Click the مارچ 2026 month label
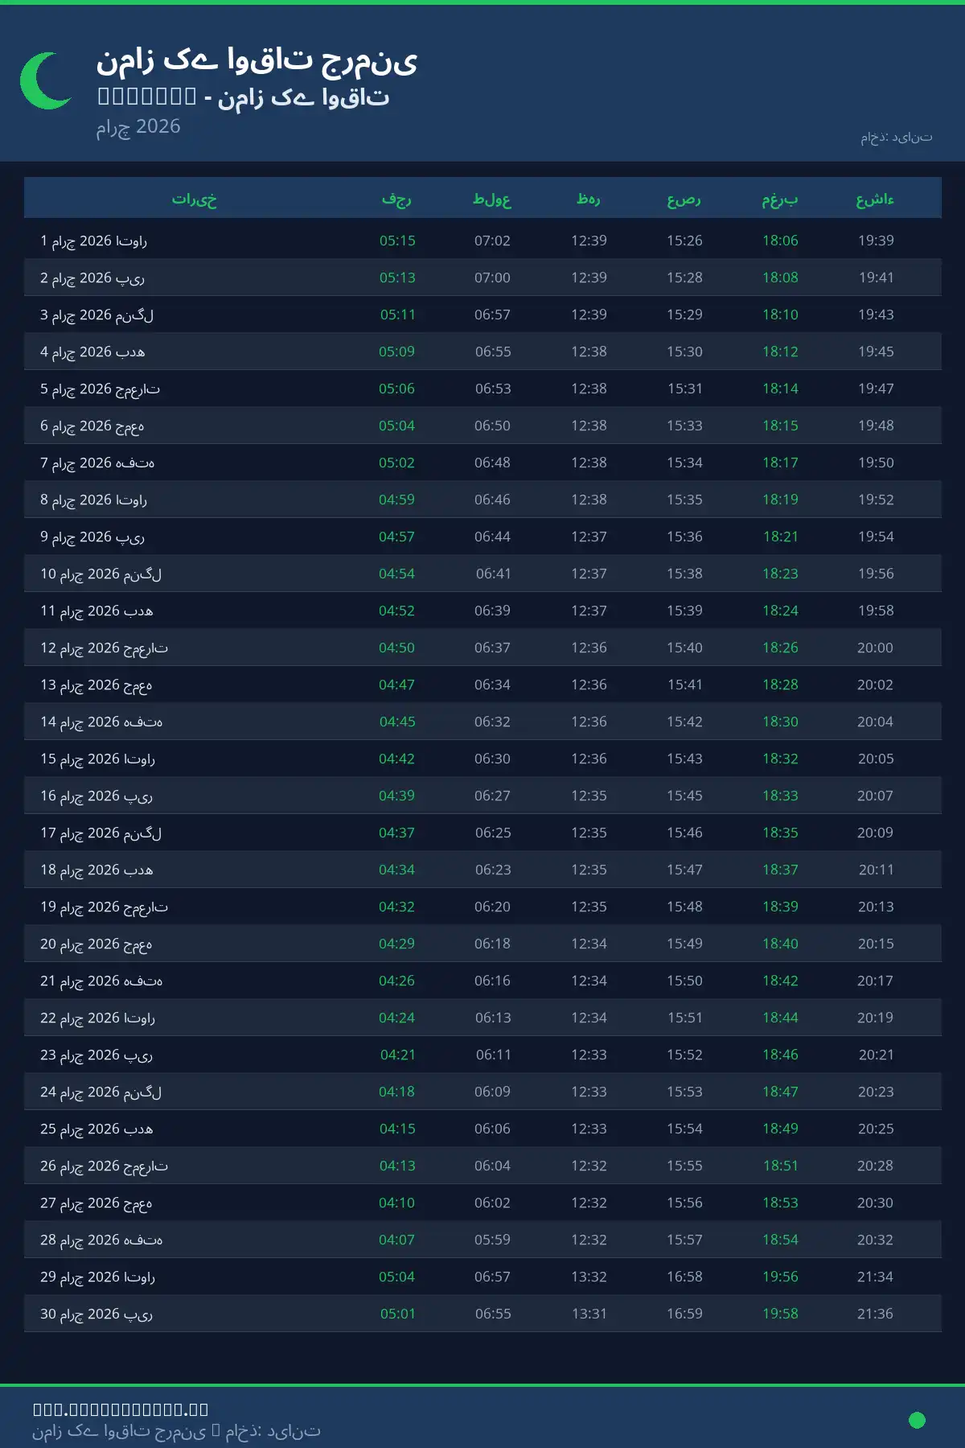 click(138, 126)
